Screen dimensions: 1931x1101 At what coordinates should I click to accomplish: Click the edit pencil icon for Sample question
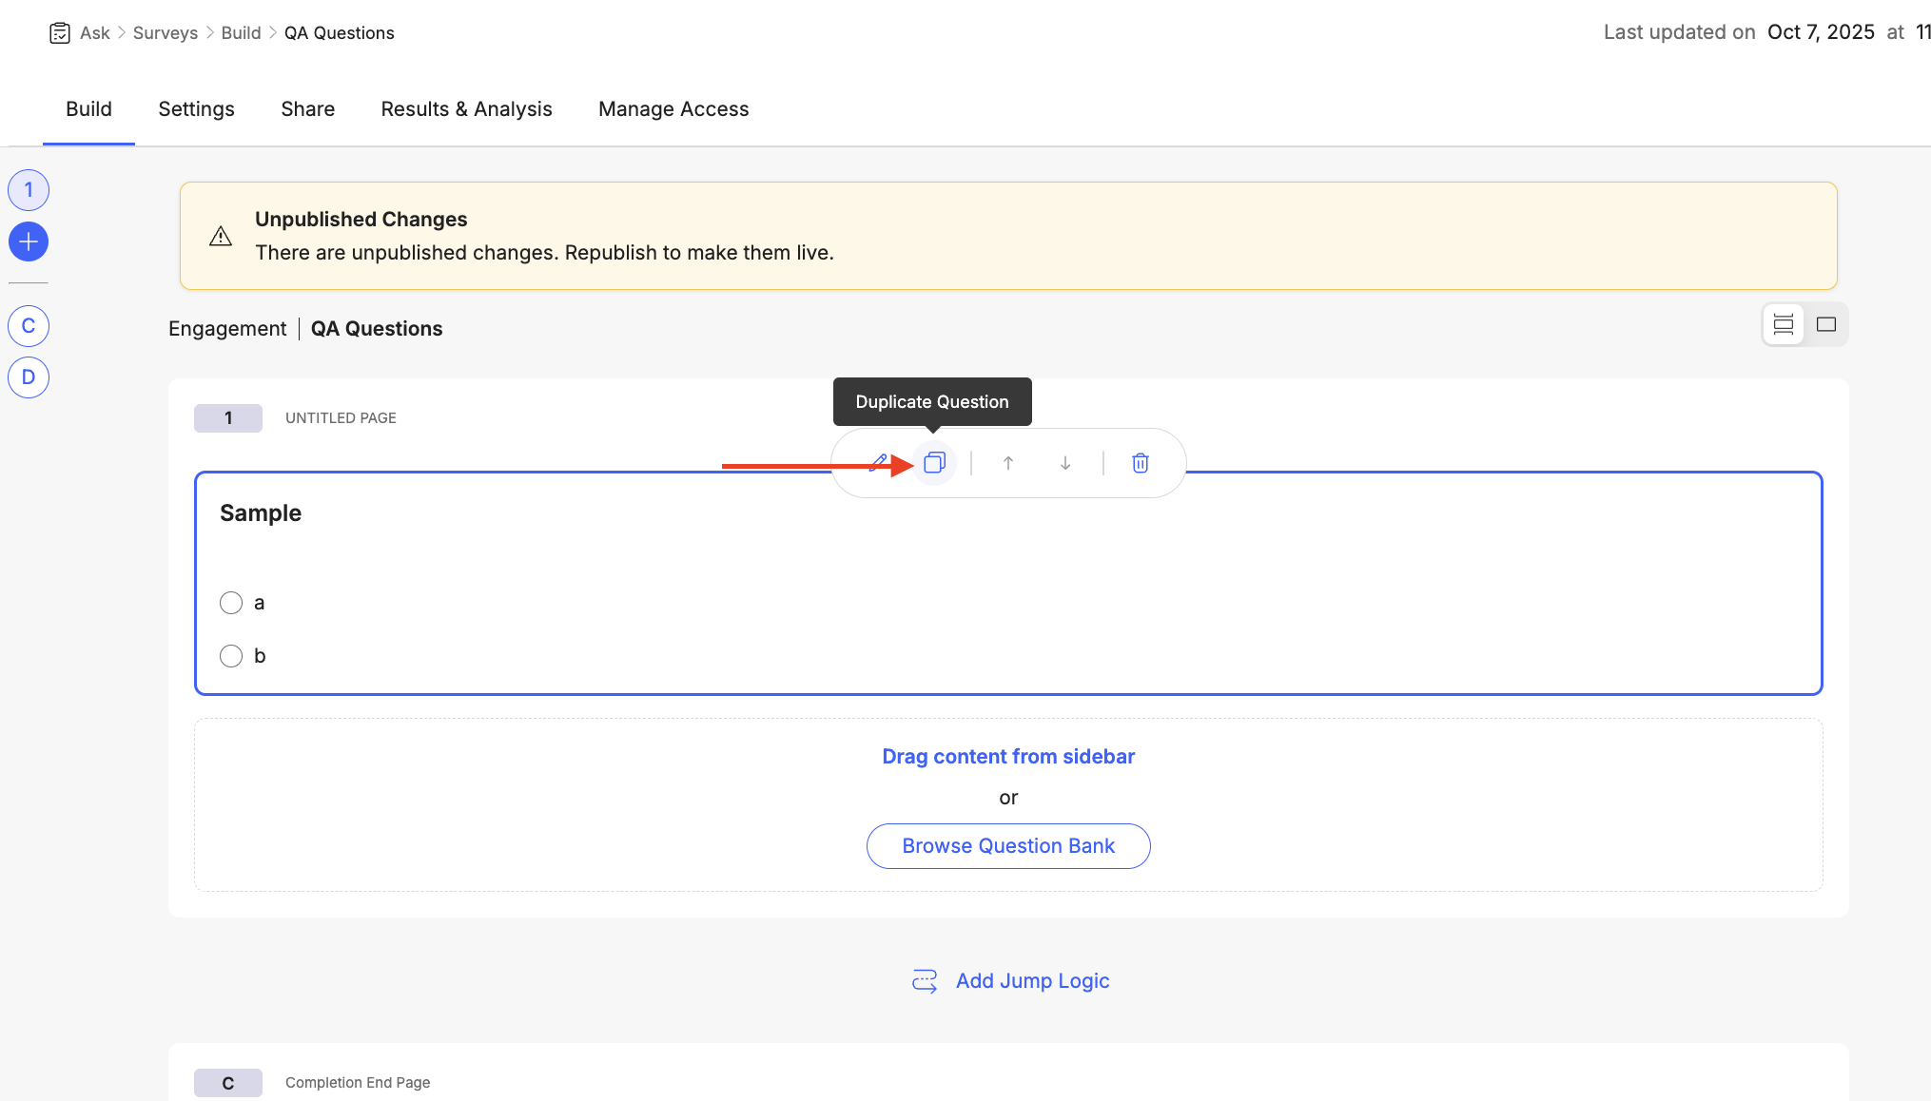[878, 463]
